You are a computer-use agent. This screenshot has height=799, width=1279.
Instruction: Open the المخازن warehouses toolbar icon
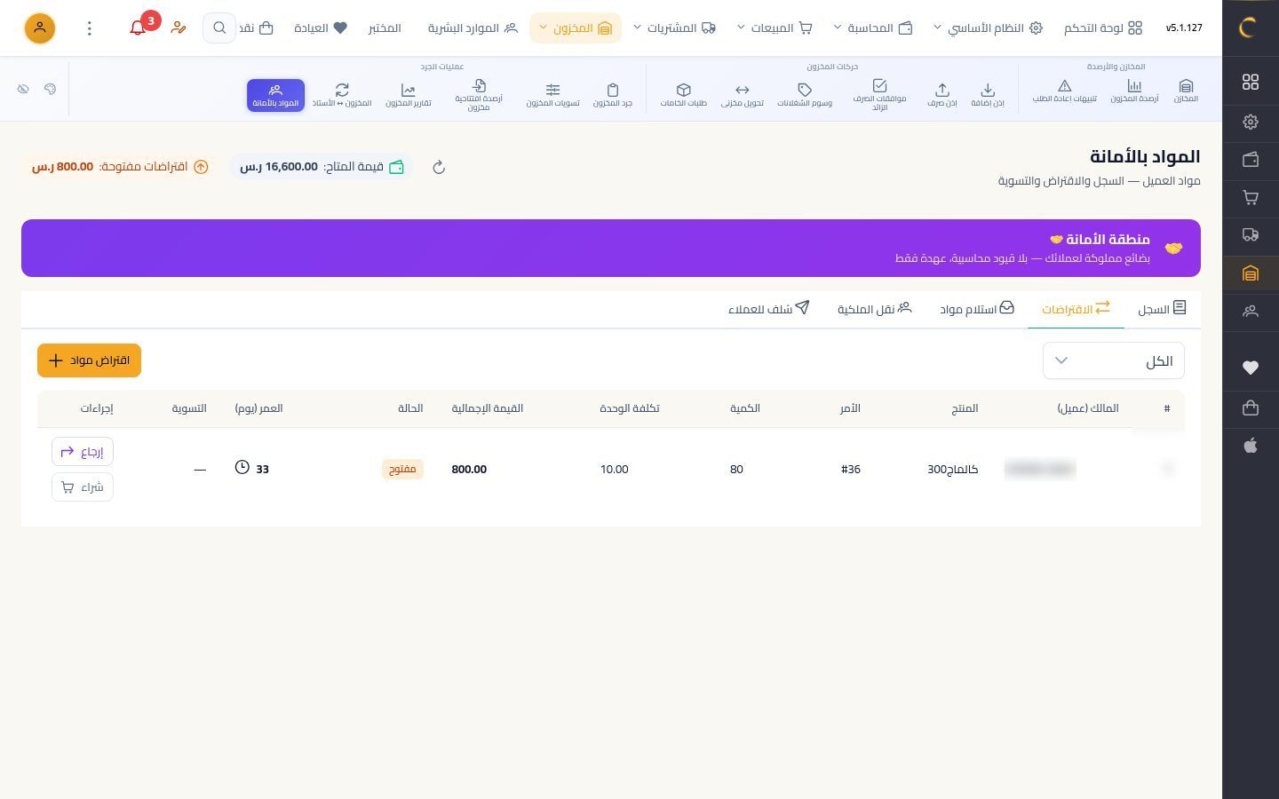(1186, 91)
